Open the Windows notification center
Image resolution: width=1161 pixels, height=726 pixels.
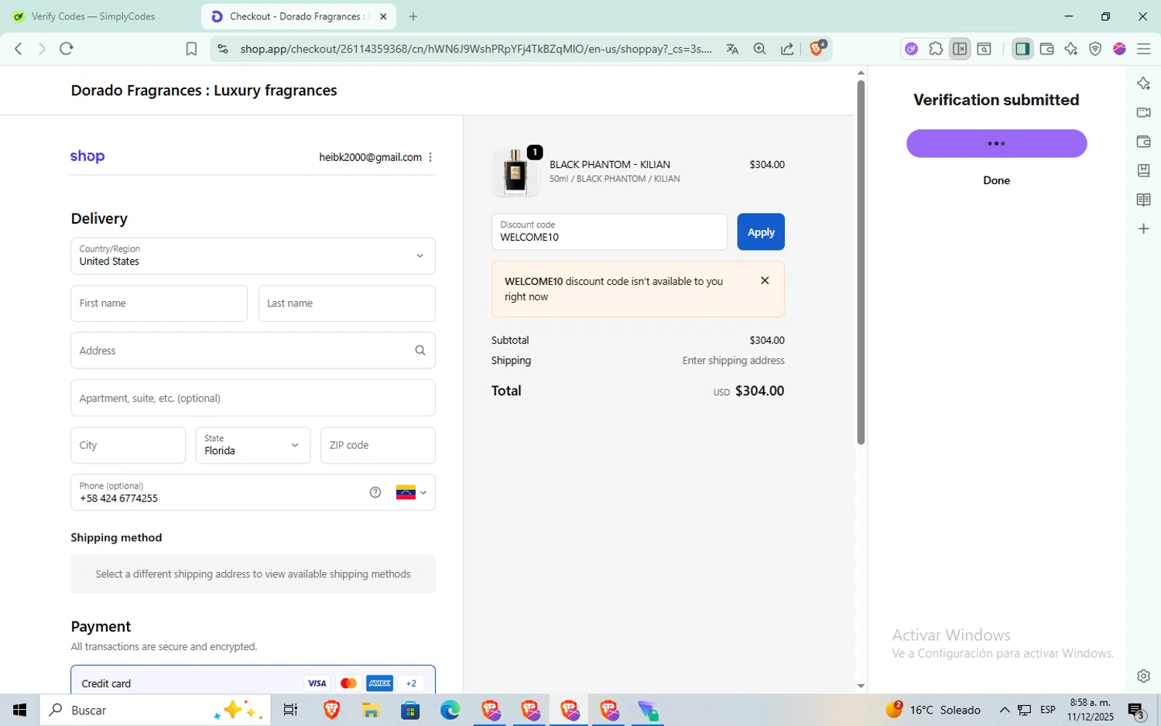pyautogui.click(x=1136, y=710)
